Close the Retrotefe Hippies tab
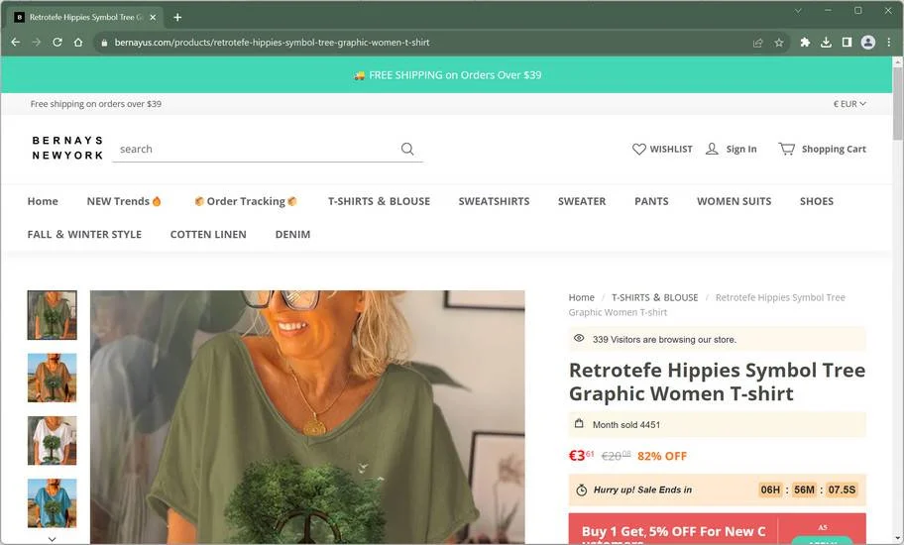 click(x=153, y=17)
